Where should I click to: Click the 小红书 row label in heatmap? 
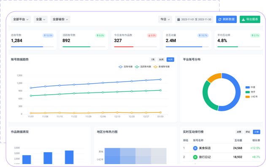click(100, 159)
